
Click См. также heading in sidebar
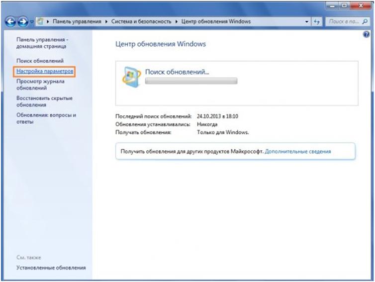tap(28, 258)
